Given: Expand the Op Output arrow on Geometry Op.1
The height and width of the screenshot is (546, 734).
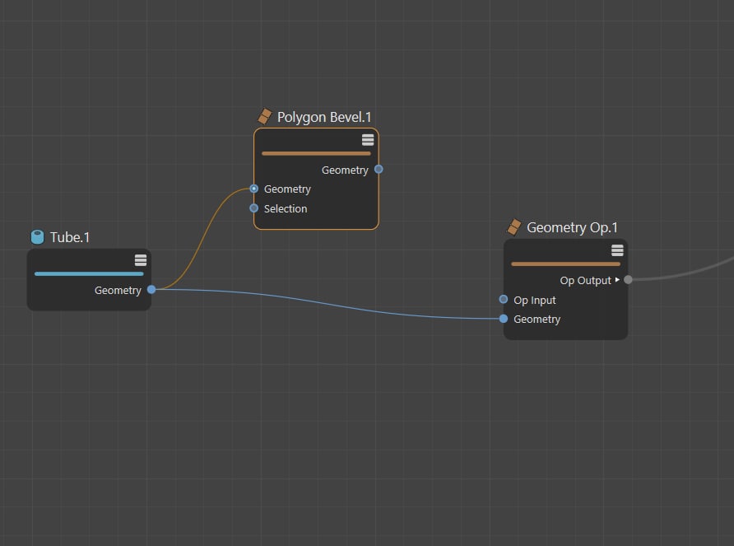Looking at the screenshot, I should tap(617, 280).
